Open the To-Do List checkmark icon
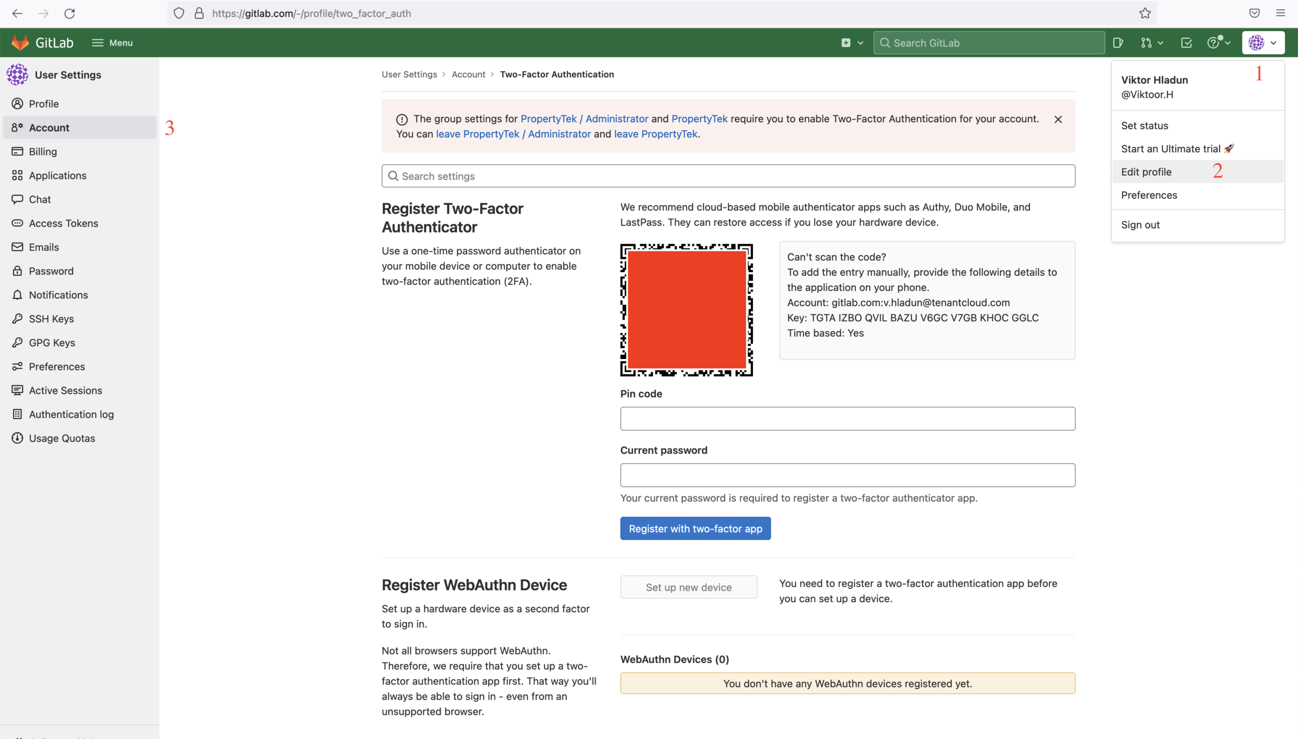Screen dimensions: 1298x739 [x=1186, y=43]
